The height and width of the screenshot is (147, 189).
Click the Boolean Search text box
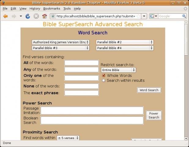click(x=92, y=120)
